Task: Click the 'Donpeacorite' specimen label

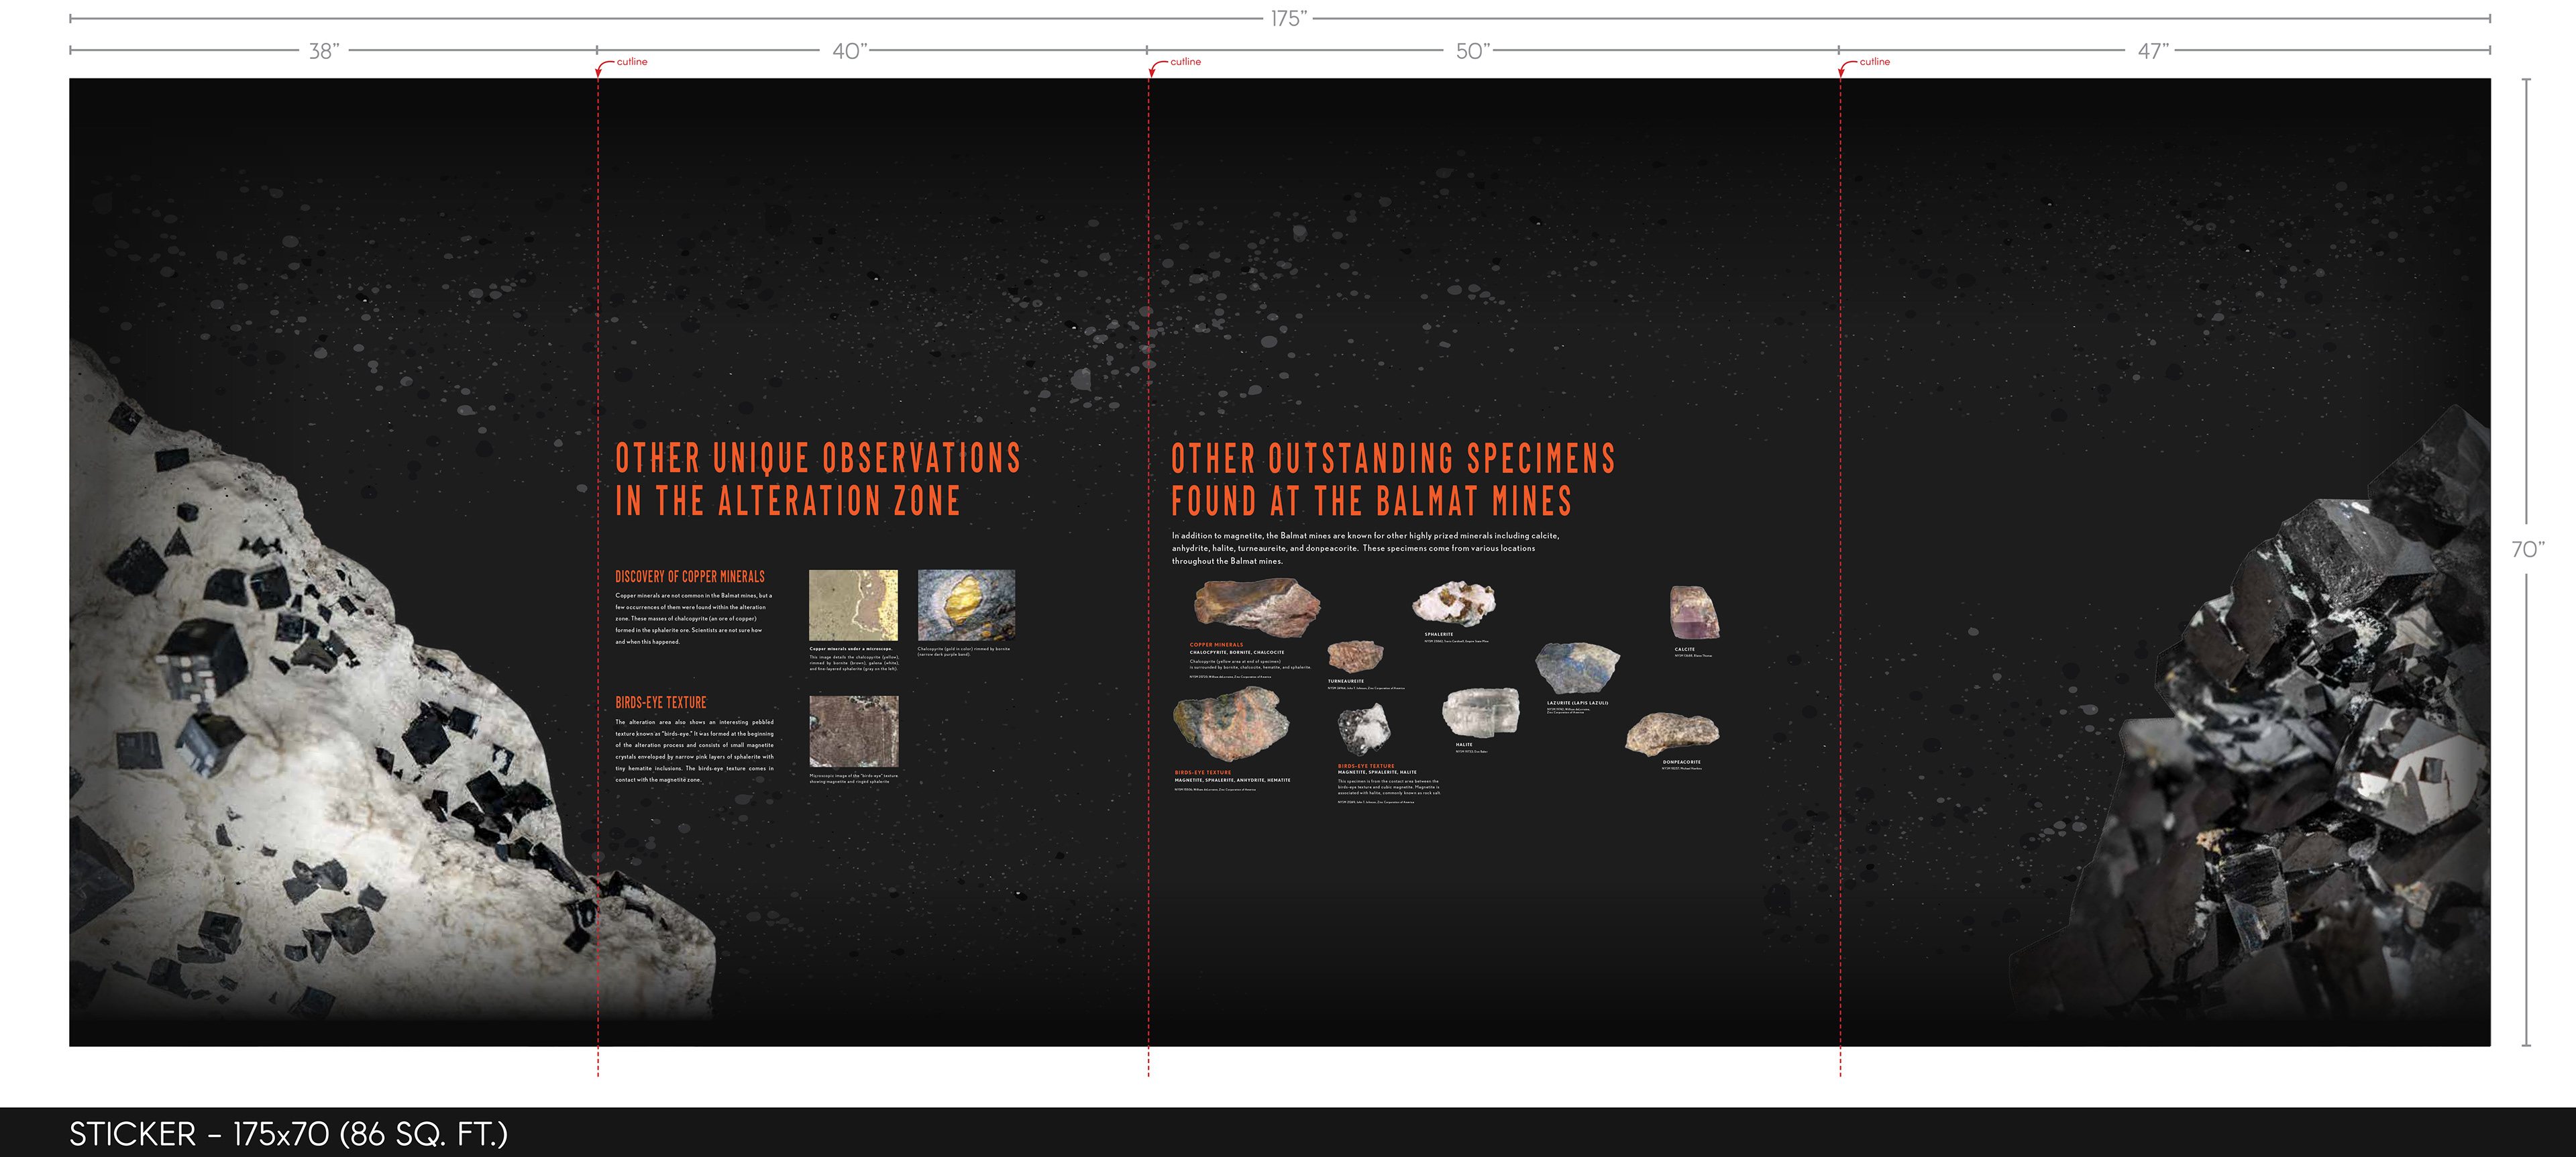Action: click(1681, 762)
